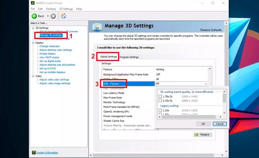Open the Edit menu
The image size is (259, 158).
40,9
